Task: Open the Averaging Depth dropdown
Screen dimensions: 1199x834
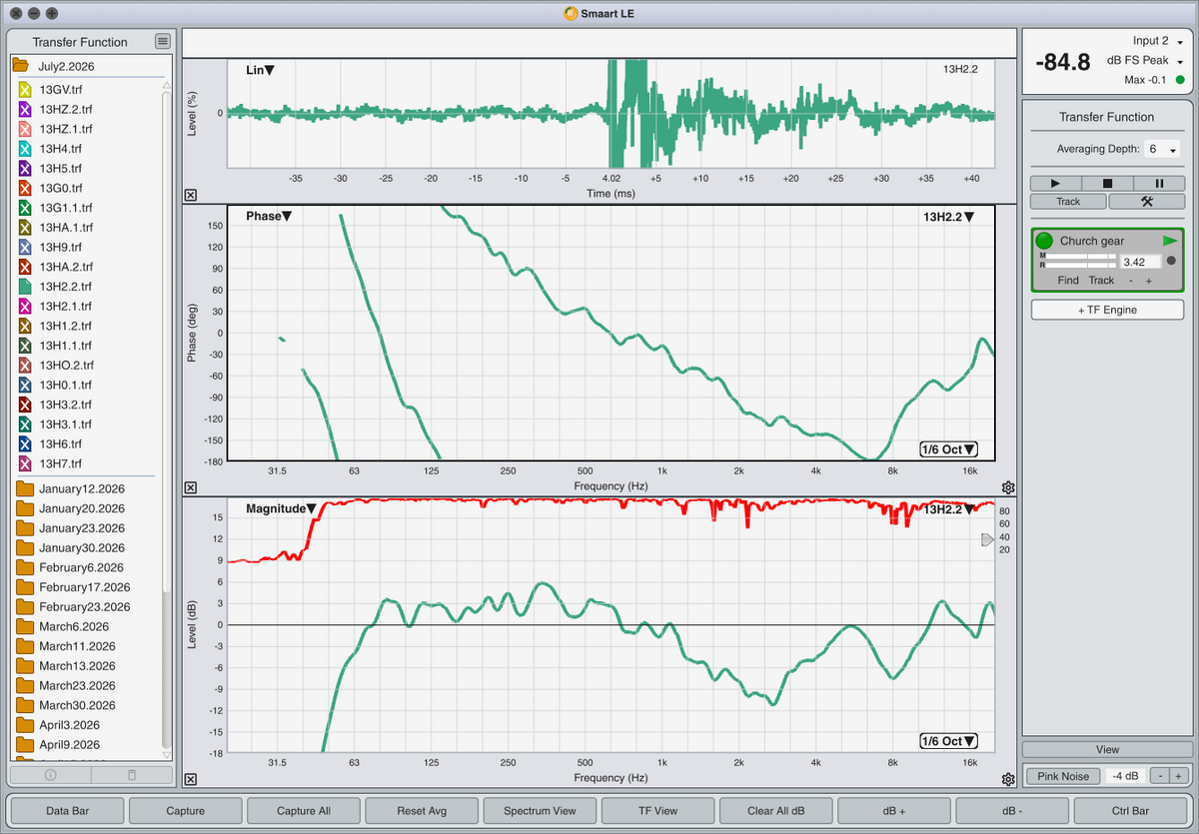Action: 1162,149
